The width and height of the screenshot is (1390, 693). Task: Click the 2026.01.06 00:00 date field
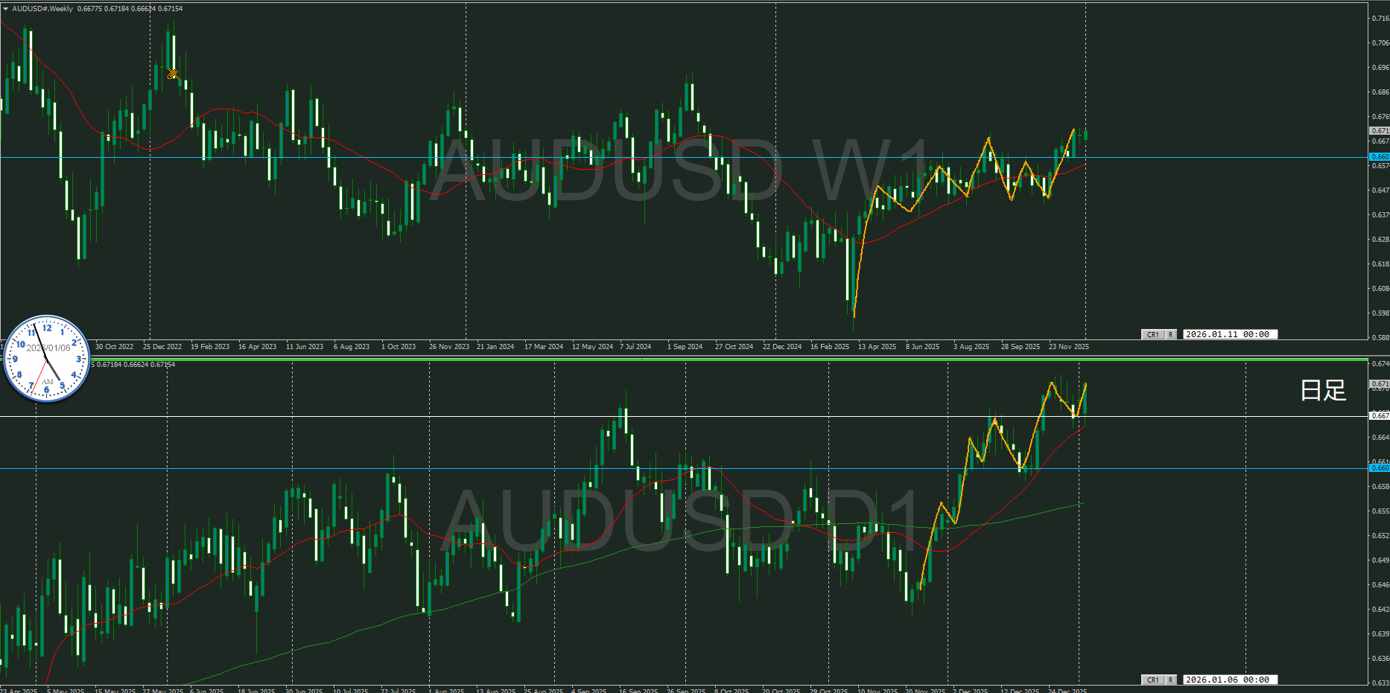click(1231, 680)
